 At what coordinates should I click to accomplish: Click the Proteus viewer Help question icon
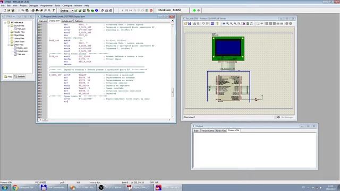tap(217, 23)
